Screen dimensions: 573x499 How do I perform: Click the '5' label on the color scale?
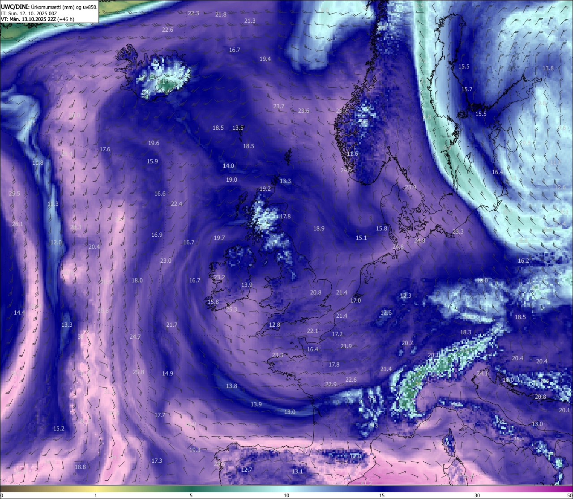pos(191,495)
